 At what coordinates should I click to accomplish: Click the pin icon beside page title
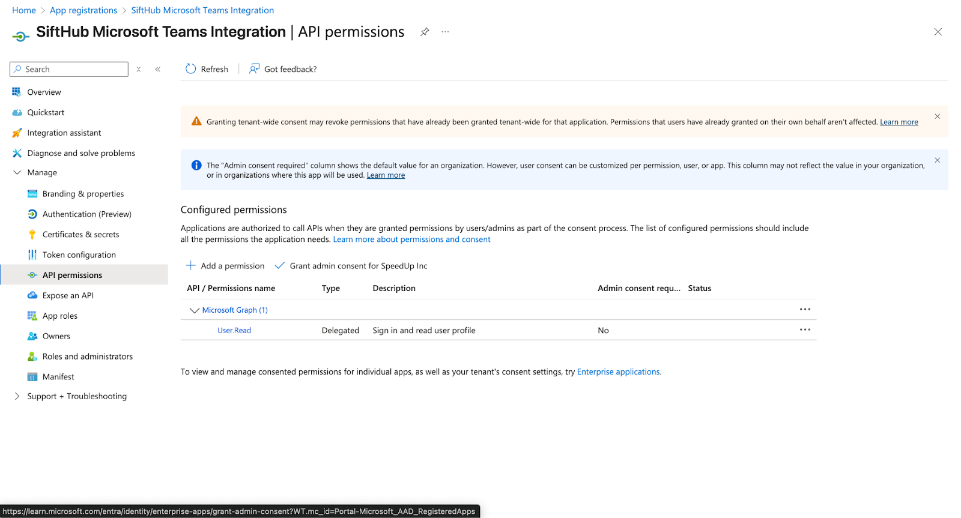(x=425, y=32)
